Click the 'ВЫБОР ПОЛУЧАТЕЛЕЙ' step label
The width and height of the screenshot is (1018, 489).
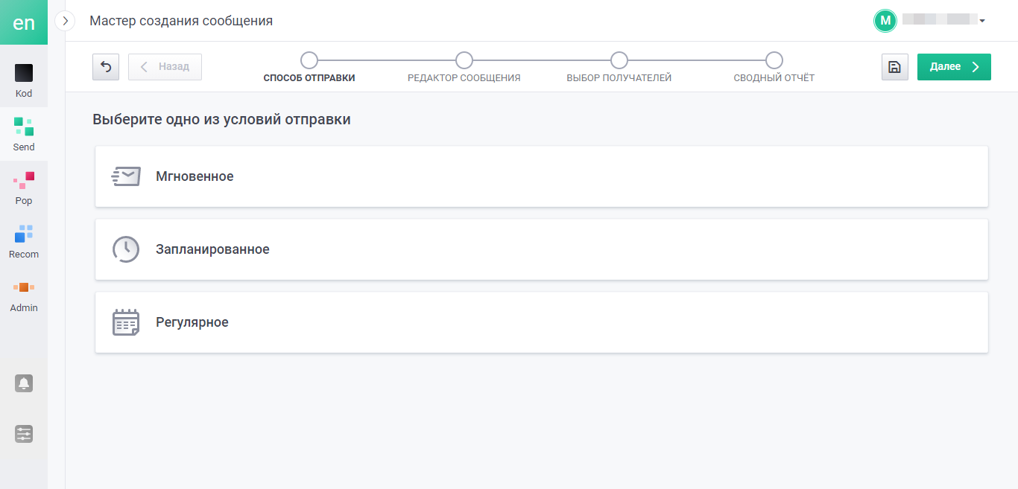click(619, 78)
